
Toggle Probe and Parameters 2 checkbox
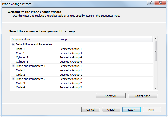tap(13, 79)
